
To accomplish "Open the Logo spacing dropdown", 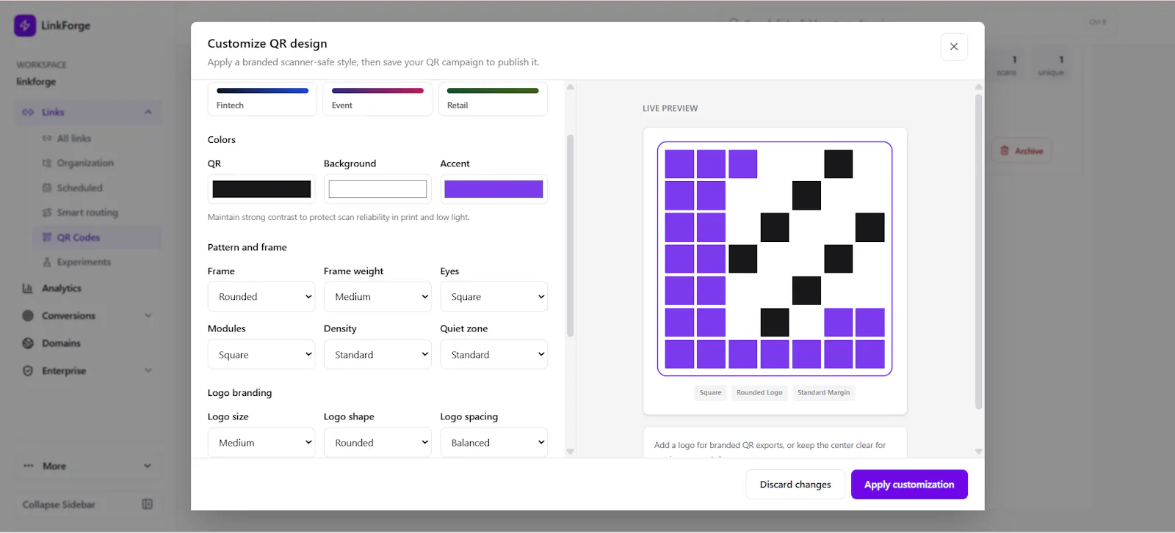I will [493, 442].
